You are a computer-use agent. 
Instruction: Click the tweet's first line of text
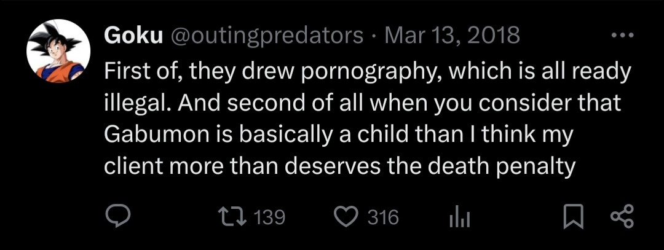tap(367, 71)
